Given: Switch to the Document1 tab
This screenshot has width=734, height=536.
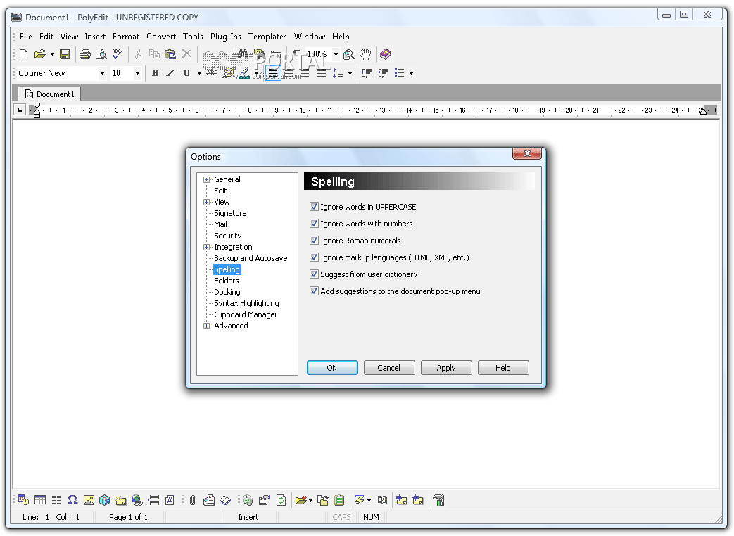Looking at the screenshot, I should pos(49,94).
